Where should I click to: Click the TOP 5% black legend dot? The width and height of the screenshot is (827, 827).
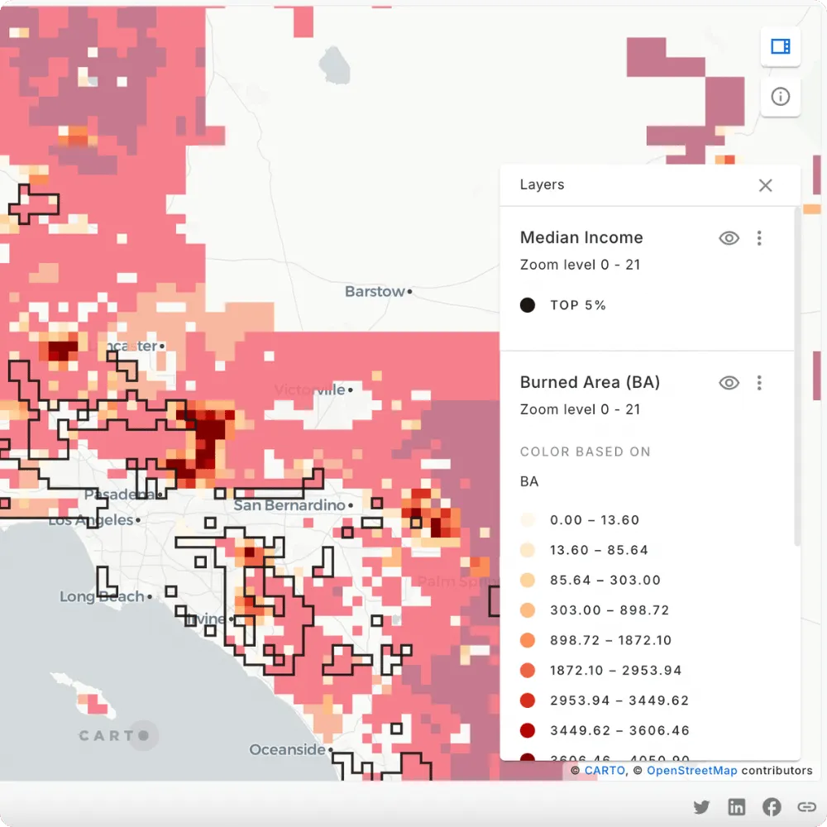[528, 305]
